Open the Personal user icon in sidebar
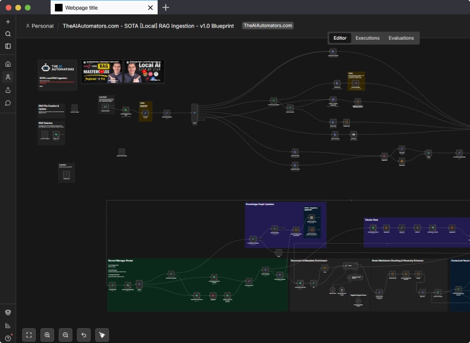The height and width of the screenshot is (343, 470). pos(8,77)
